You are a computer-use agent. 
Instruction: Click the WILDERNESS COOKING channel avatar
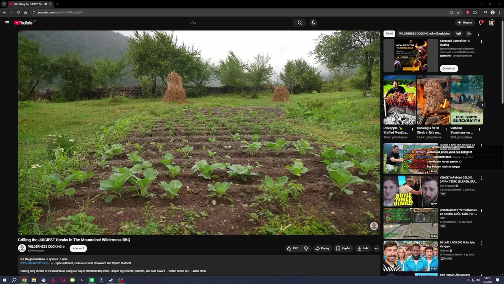coord(22,248)
